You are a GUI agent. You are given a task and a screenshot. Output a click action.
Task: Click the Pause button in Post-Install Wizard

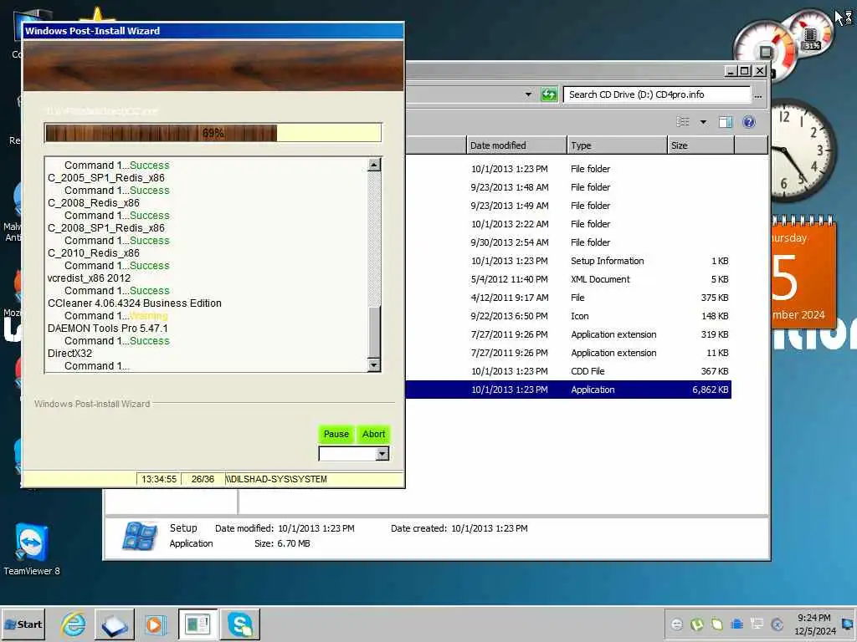tap(336, 434)
